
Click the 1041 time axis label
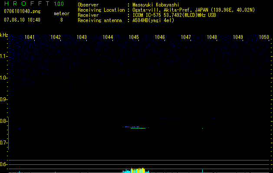tap(30, 37)
